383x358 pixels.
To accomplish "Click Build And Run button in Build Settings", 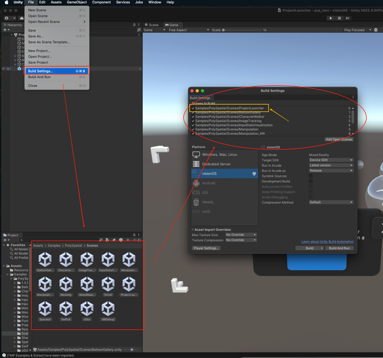I will pyautogui.click(x=339, y=248).
